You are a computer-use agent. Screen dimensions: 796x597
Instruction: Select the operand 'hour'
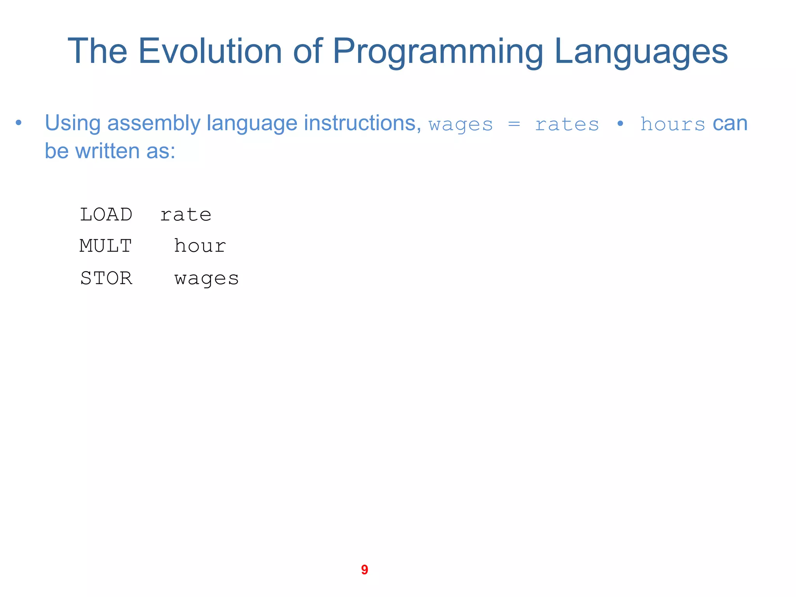(x=200, y=246)
